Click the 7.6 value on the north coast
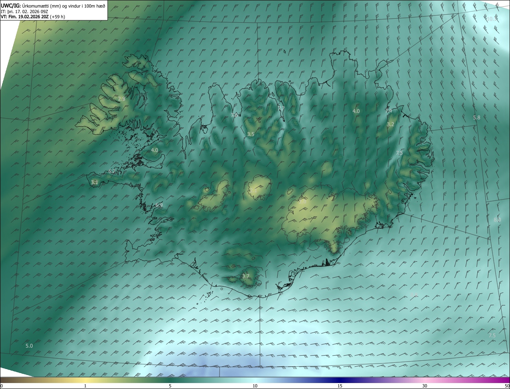The height and width of the screenshot is (389, 510). [234, 115]
